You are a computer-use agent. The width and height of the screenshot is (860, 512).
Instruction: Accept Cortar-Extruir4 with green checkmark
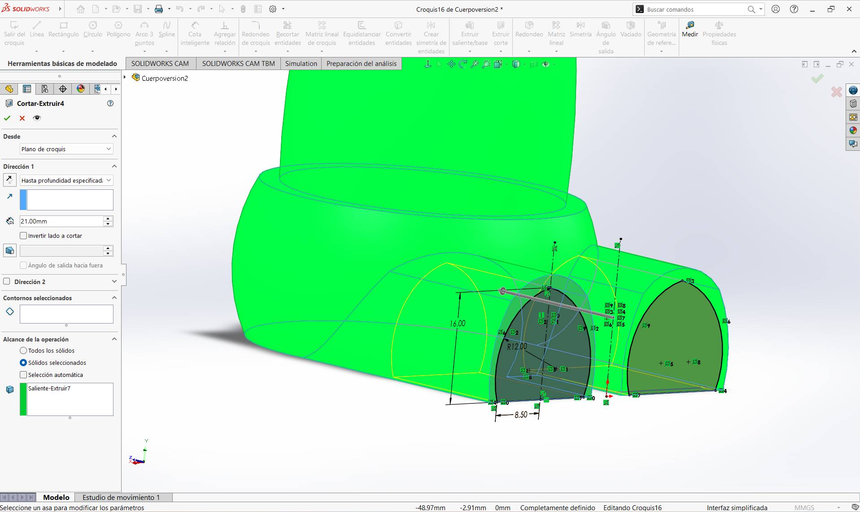click(7, 118)
